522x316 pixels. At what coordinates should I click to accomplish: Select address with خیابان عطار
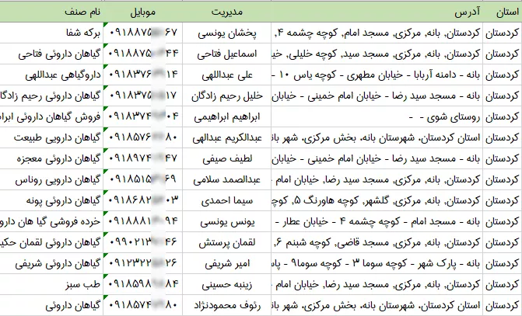click(x=377, y=221)
